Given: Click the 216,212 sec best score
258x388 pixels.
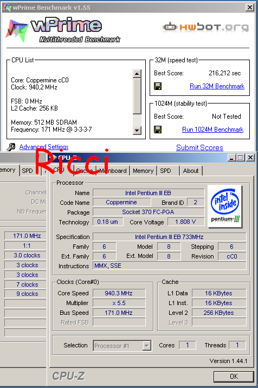Looking at the screenshot, I should (224, 73).
